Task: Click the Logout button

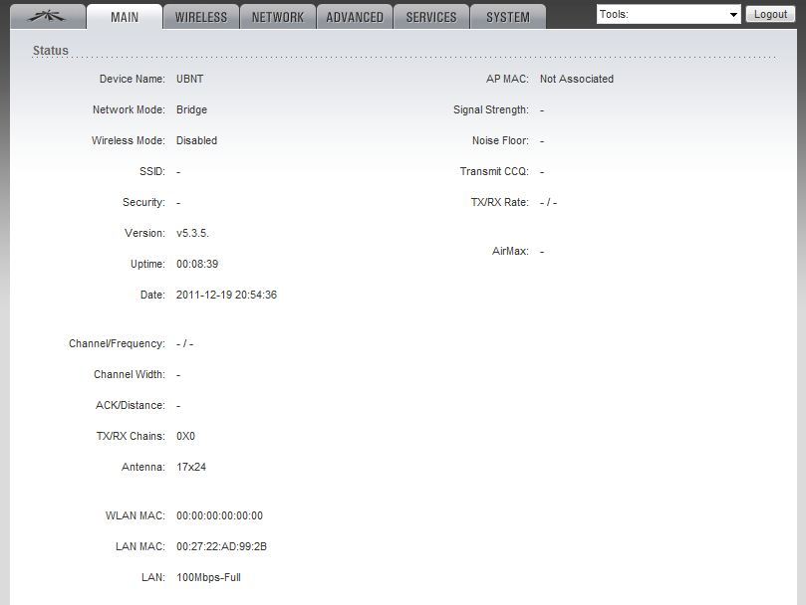Action: click(x=770, y=14)
